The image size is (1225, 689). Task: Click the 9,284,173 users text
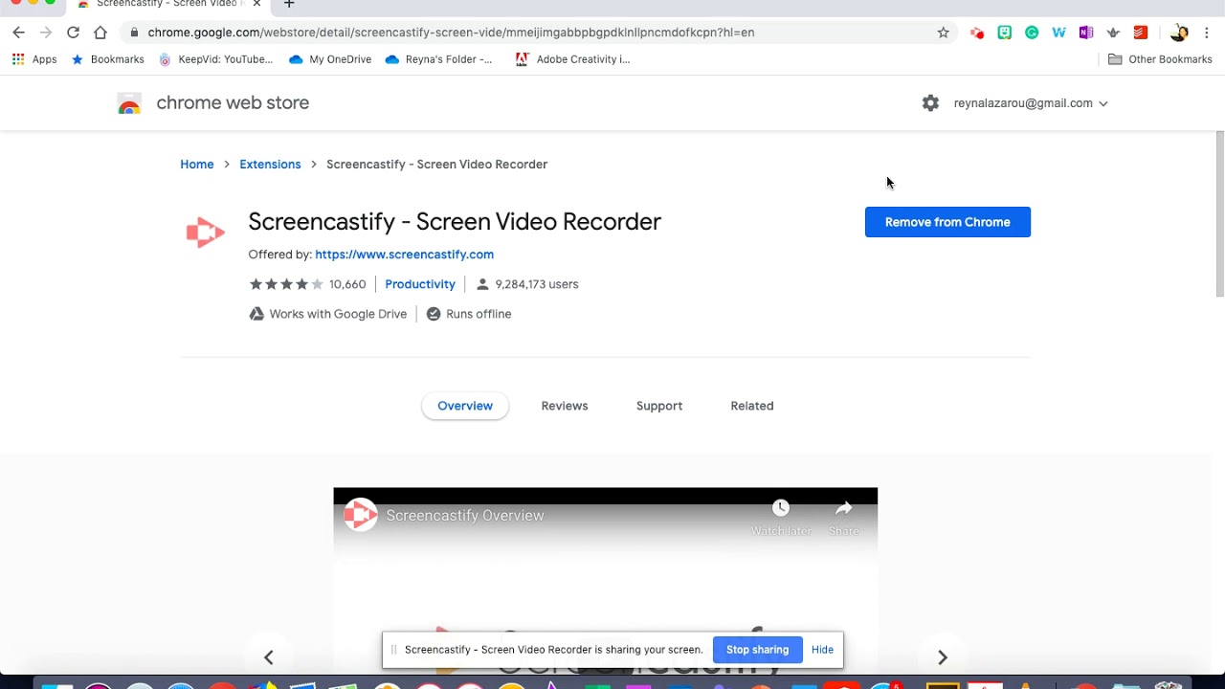pos(537,284)
